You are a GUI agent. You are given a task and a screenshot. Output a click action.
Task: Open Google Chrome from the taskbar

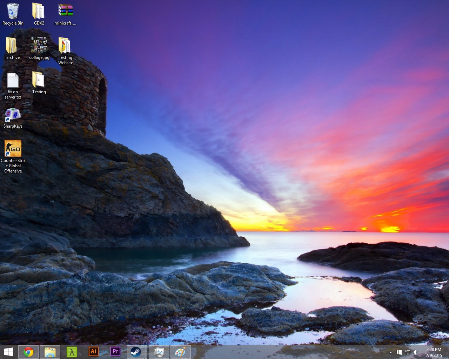point(28,352)
